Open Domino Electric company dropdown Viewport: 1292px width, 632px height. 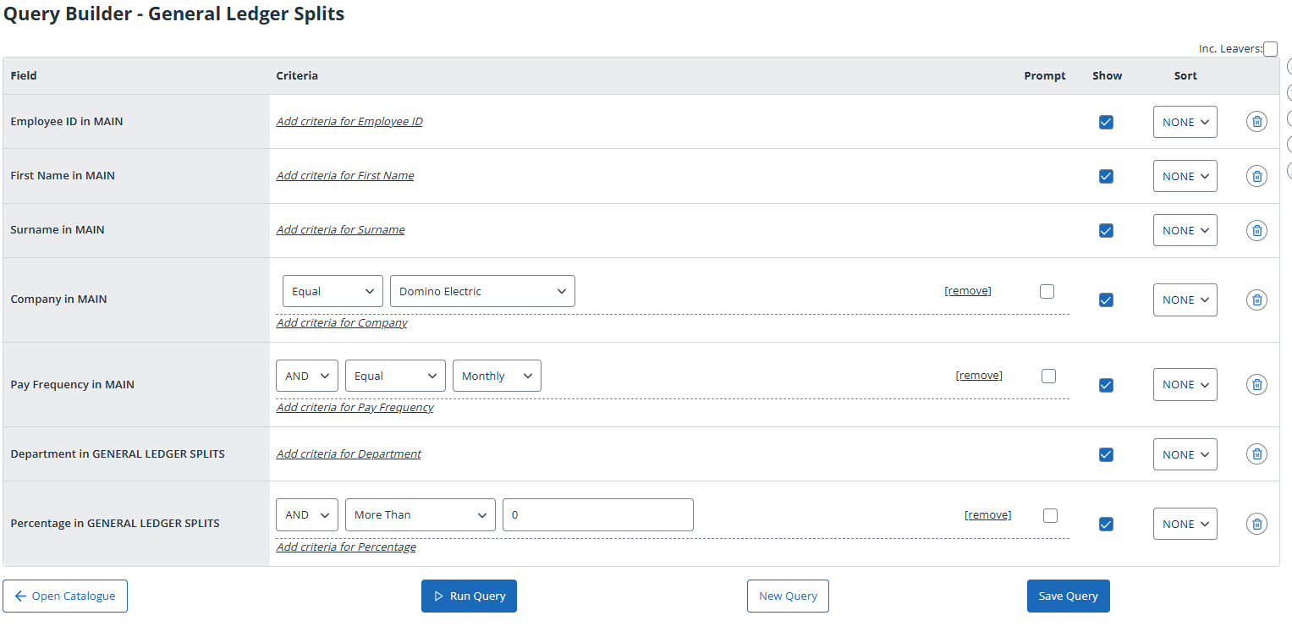coord(482,291)
